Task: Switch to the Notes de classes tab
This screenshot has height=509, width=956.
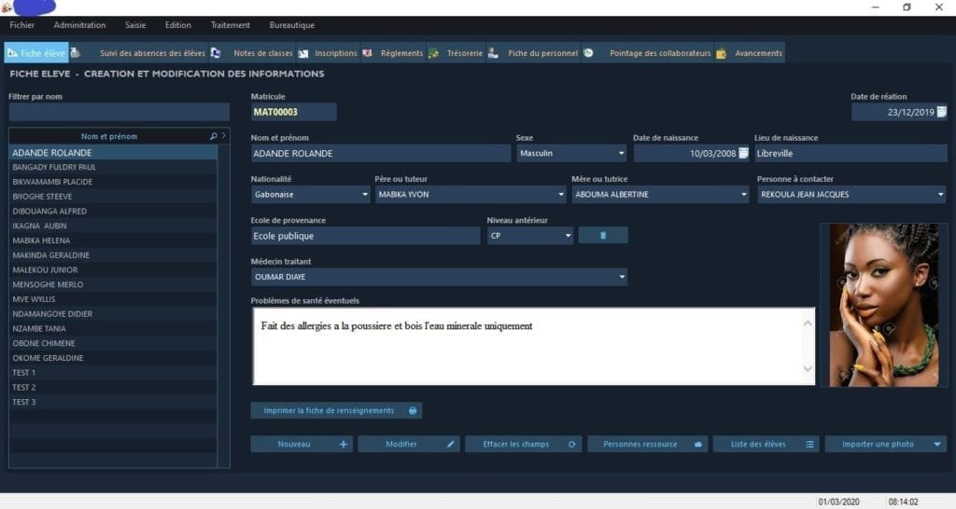Action: [262, 53]
